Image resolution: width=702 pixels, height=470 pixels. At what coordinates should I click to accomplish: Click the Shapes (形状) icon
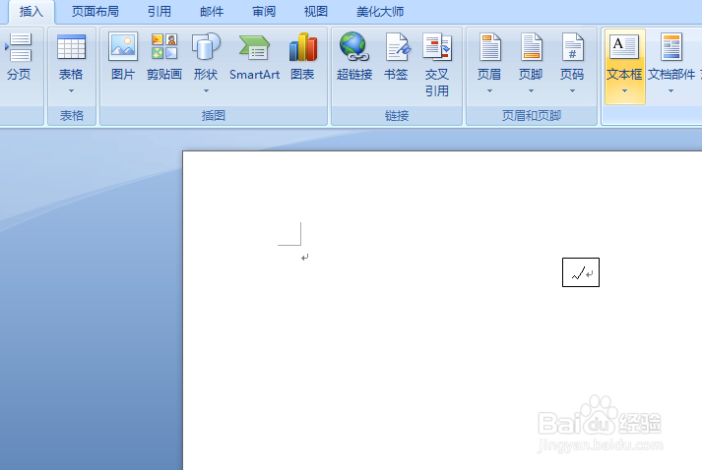pos(206,46)
